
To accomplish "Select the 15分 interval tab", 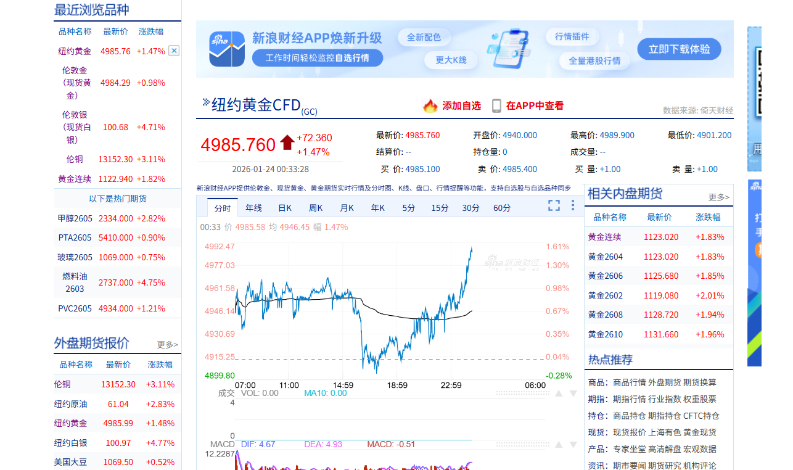I will (x=440, y=208).
